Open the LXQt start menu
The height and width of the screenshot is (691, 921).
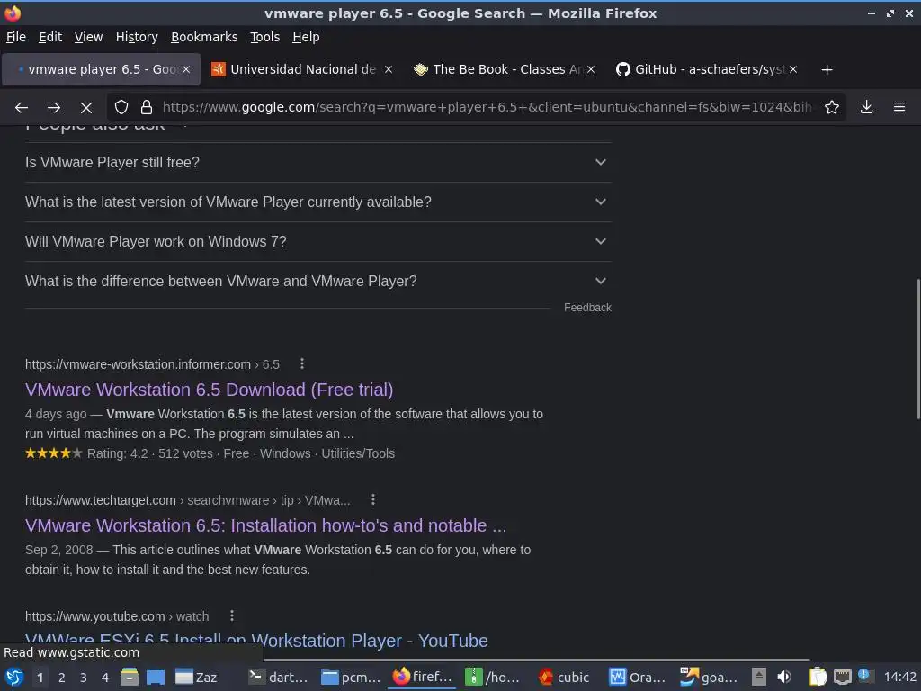(13, 677)
